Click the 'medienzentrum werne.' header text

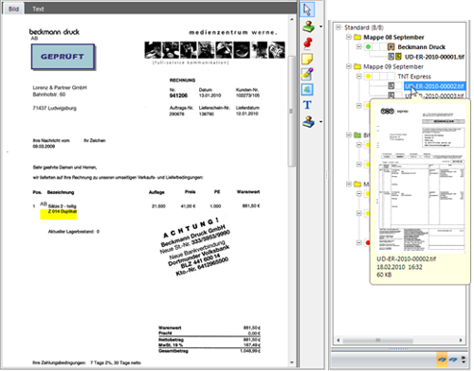tap(233, 32)
